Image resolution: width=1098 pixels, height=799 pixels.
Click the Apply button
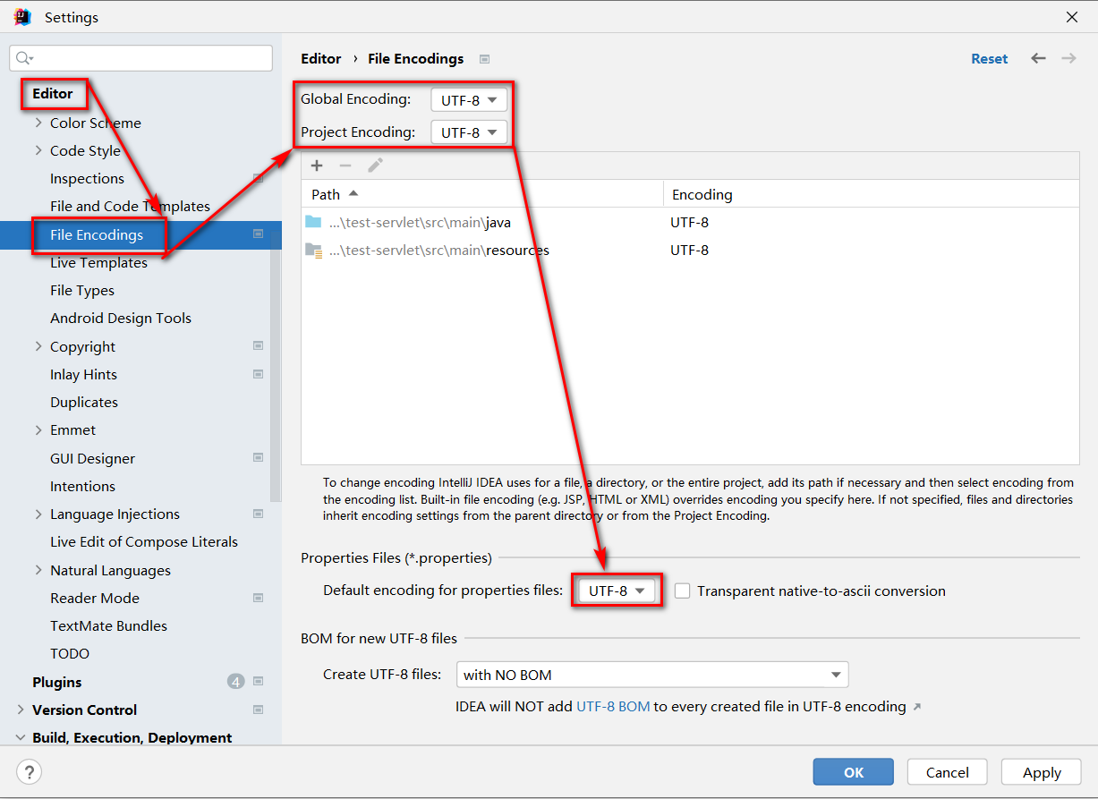[1042, 772]
